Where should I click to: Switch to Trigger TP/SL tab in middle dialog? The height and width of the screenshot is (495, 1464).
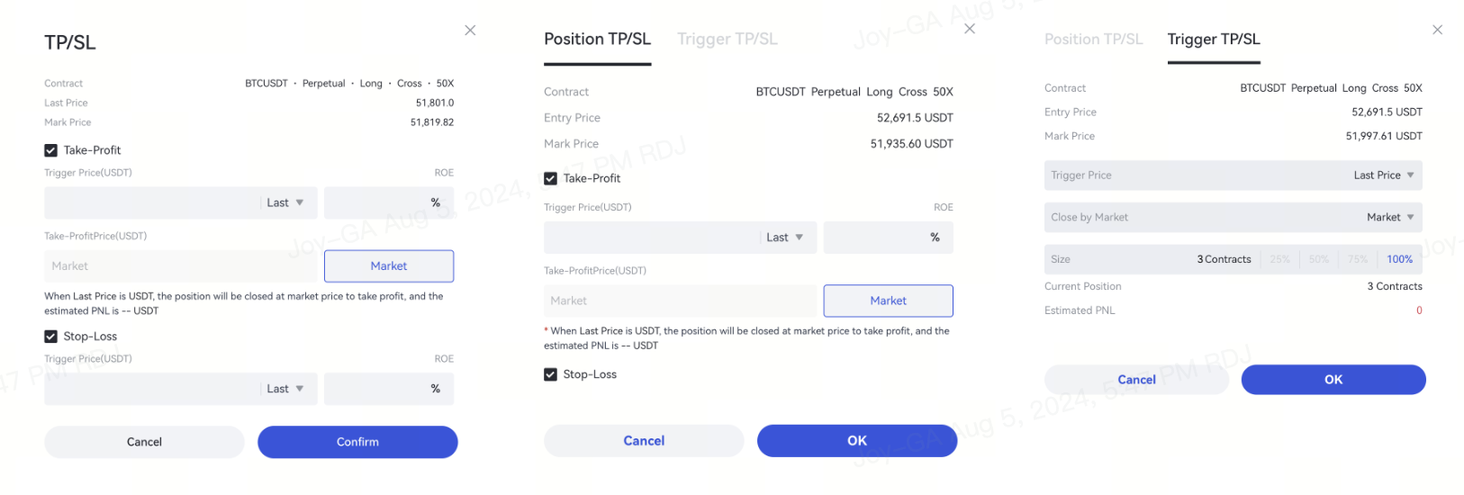tap(727, 40)
